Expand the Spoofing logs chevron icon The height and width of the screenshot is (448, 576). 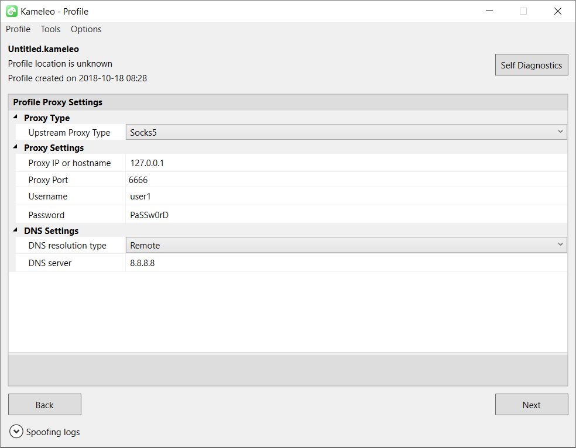16,432
